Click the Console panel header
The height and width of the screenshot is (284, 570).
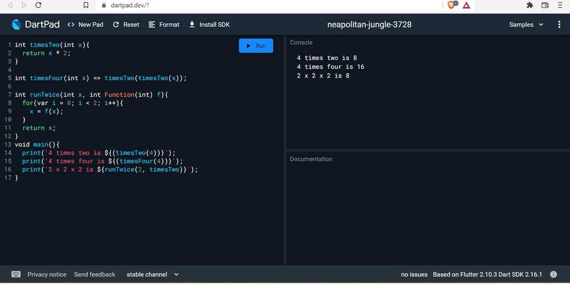[301, 42]
